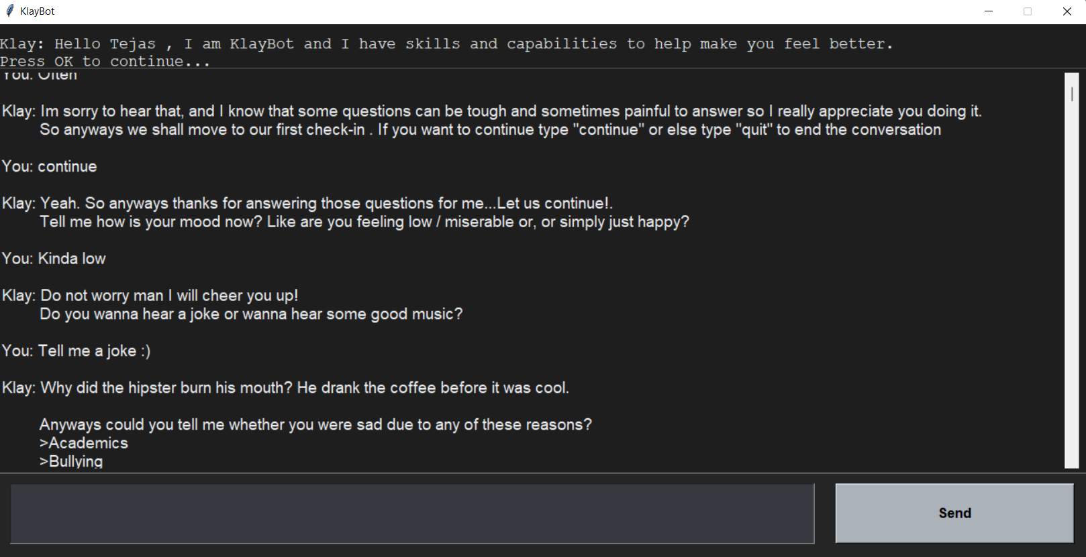Maximize the KlayBot window
This screenshot has width=1086, height=557.
point(1027,11)
